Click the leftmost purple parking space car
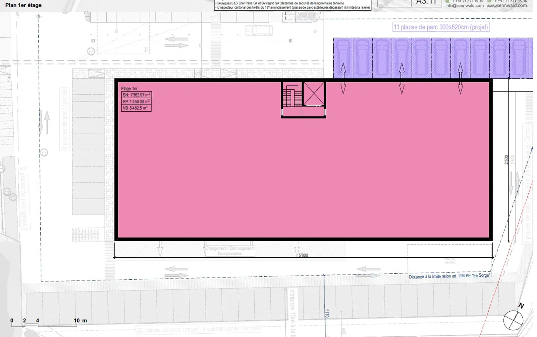The width and height of the screenshot is (537, 337). click(343, 57)
